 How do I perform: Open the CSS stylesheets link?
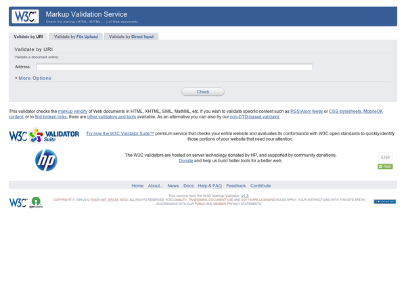click(345, 111)
